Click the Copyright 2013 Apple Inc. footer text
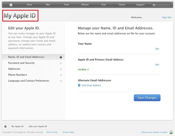The image size is (175, 136). point(23,132)
